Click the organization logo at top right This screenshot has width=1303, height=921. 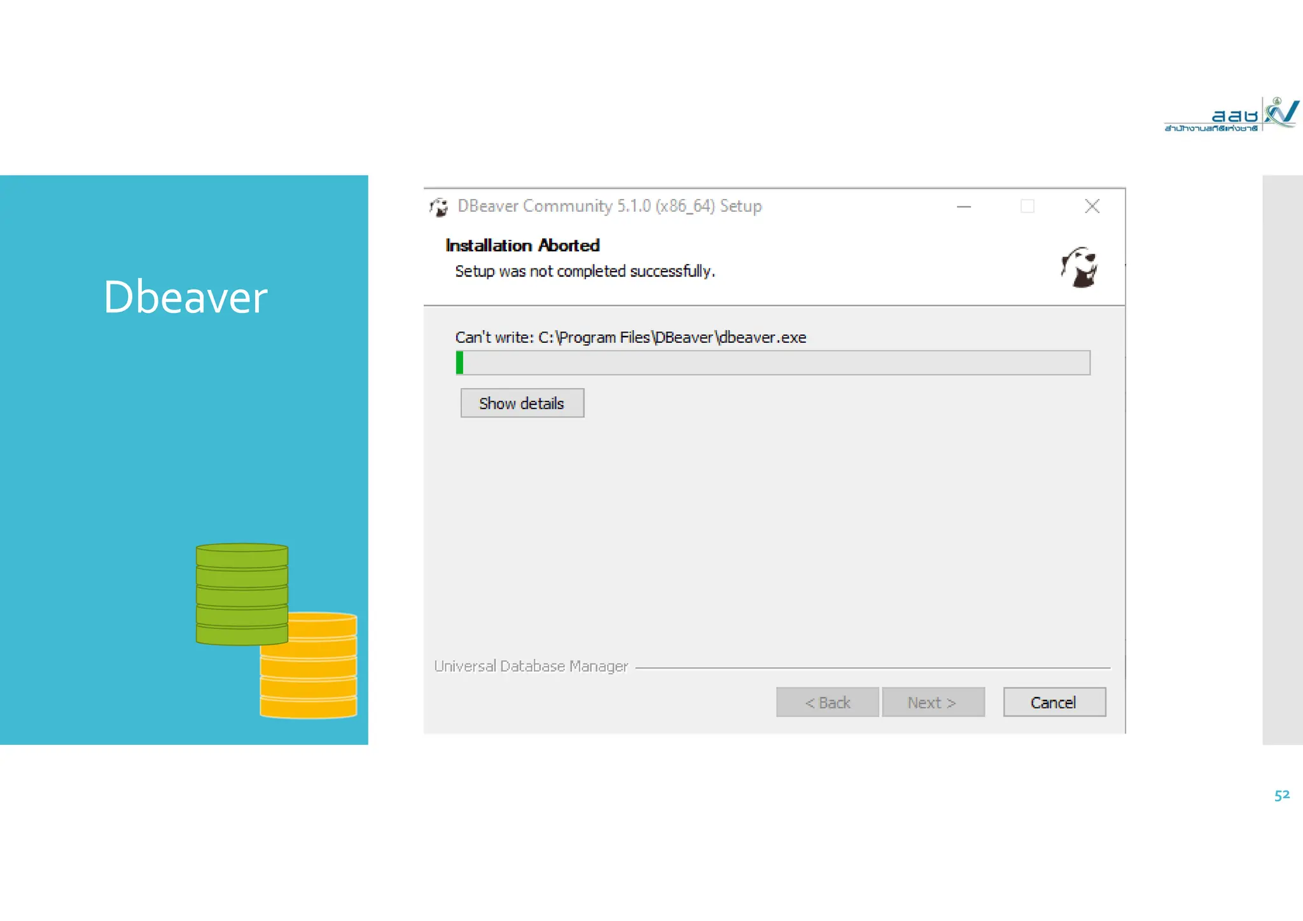click(1230, 115)
